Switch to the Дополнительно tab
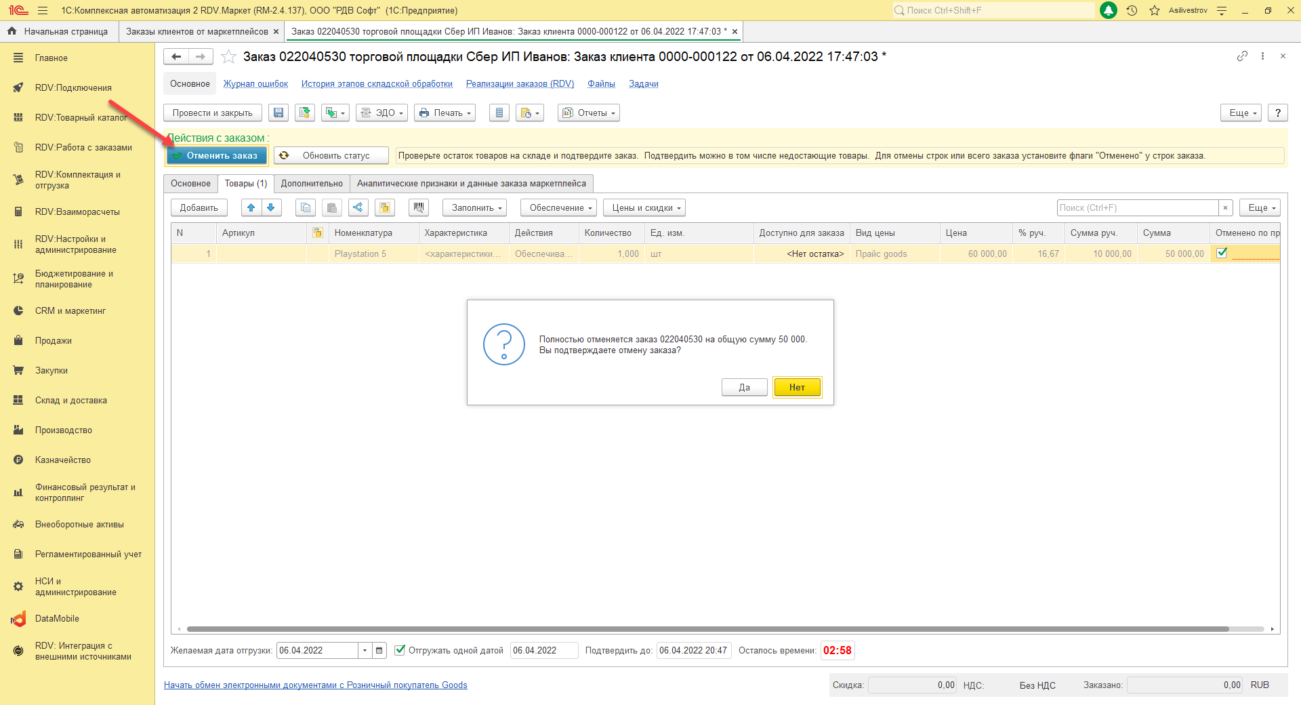Screen dimensions: 1301x705 coord(312,184)
